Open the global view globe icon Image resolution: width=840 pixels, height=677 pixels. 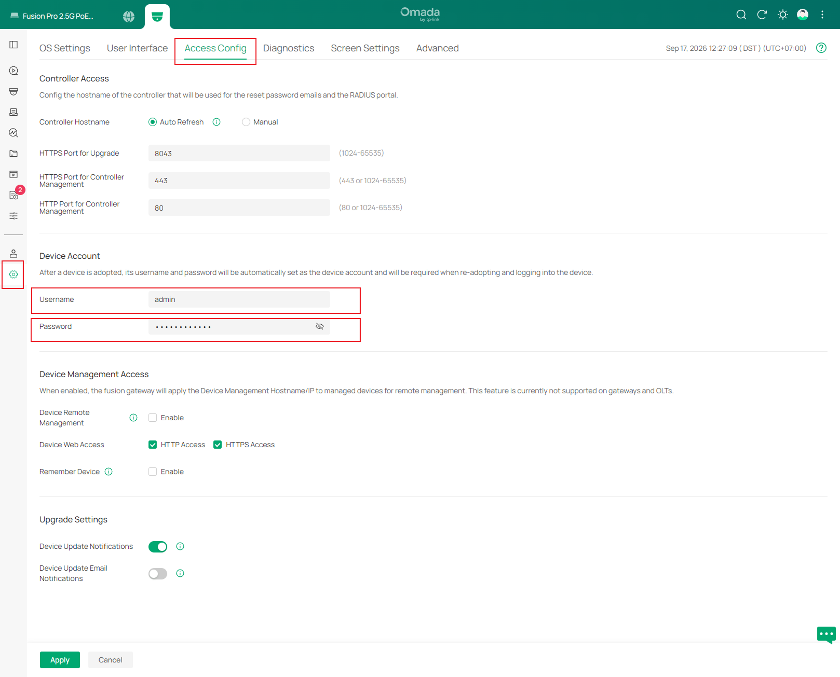point(128,16)
